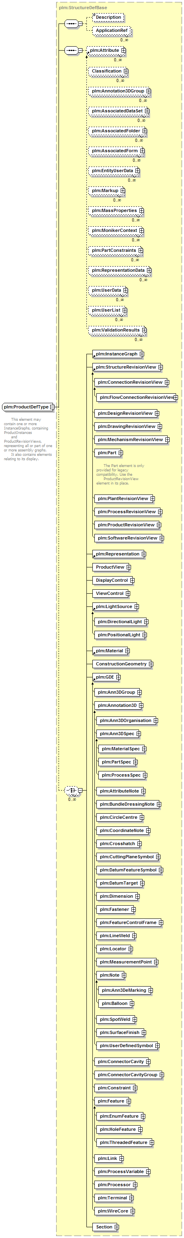Expand the choice compositor plus box

coord(80,790)
